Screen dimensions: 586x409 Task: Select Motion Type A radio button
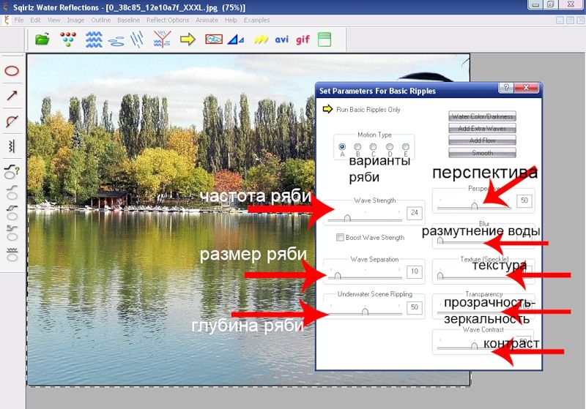(x=342, y=146)
